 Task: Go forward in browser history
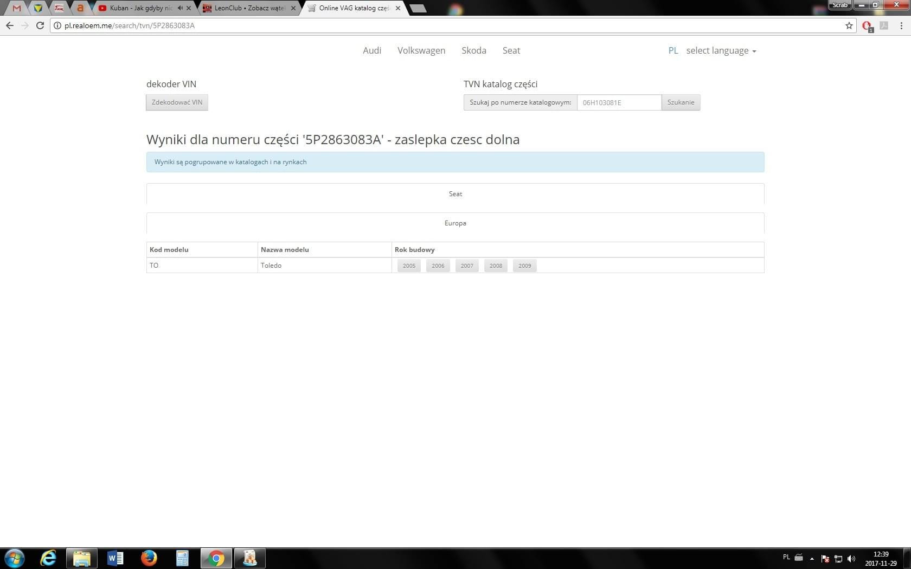[25, 25]
